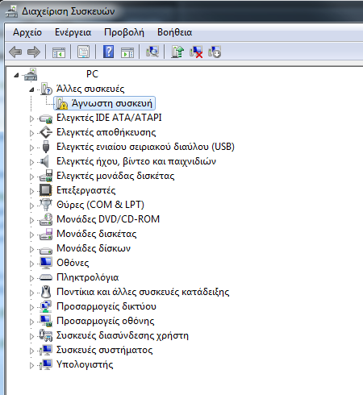Image resolution: width=363 pixels, height=395 pixels.
Task: Click the Uninstall device red X icon
Action: 196,52
